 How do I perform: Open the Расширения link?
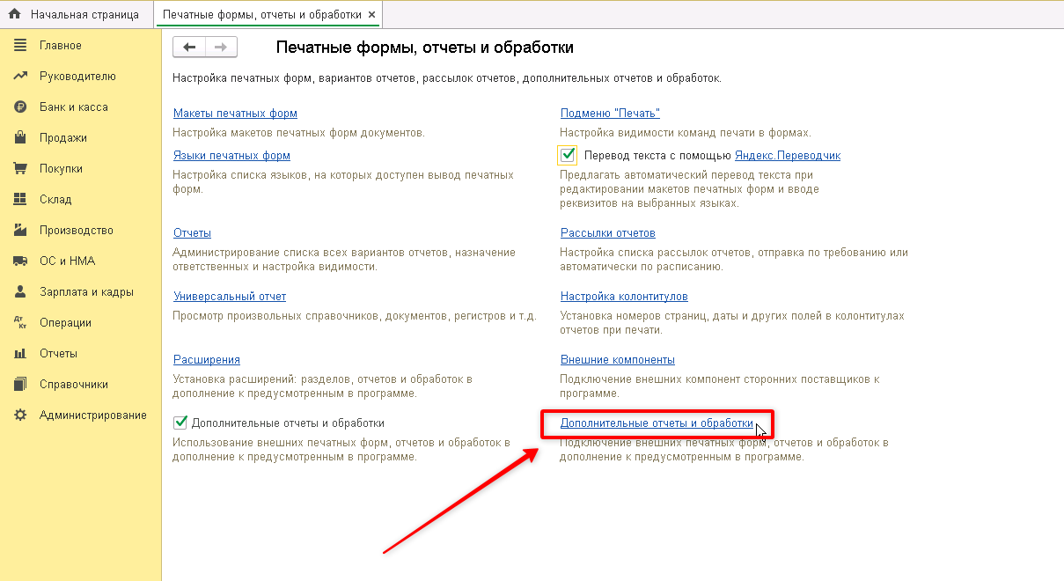pyautogui.click(x=207, y=360)
